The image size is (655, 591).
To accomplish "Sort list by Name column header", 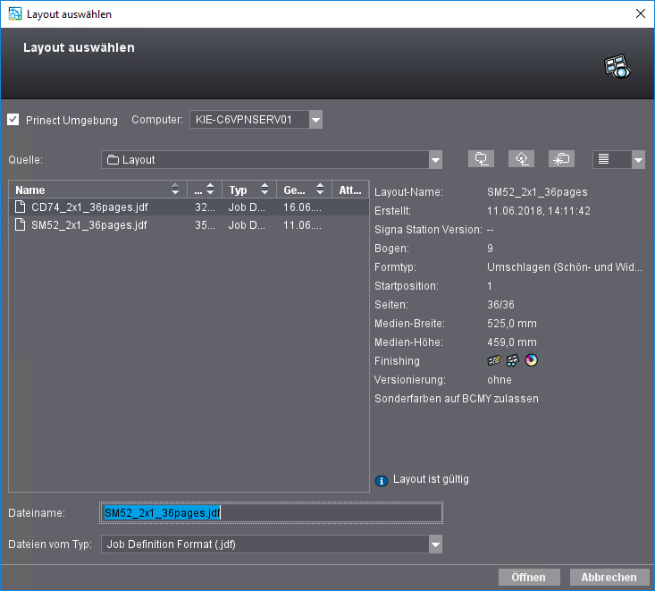I will click(98, 190).
